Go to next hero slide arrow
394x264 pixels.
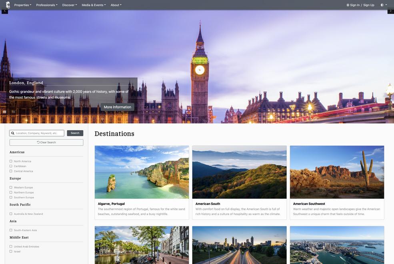[x=390, y=11]
